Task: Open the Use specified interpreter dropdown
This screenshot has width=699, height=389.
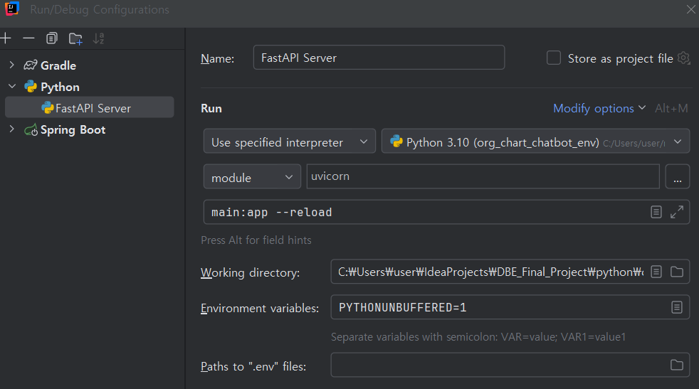Action: pos(289,142)
